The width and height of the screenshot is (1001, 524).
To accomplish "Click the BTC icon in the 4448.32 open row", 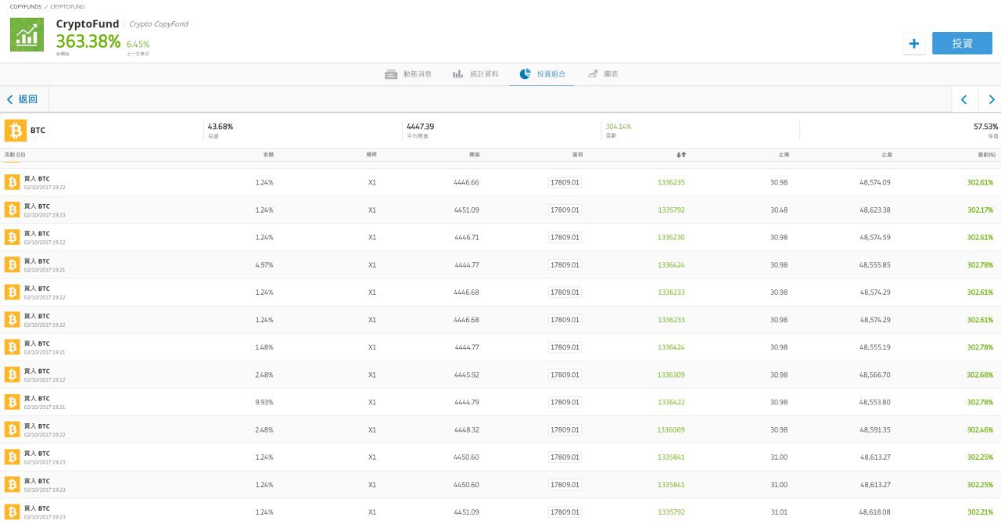I will coord(12,429).
